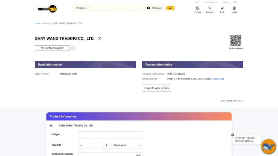
Task: Open the English language selector
Action: pyautogui.click(x=226, y=2)
